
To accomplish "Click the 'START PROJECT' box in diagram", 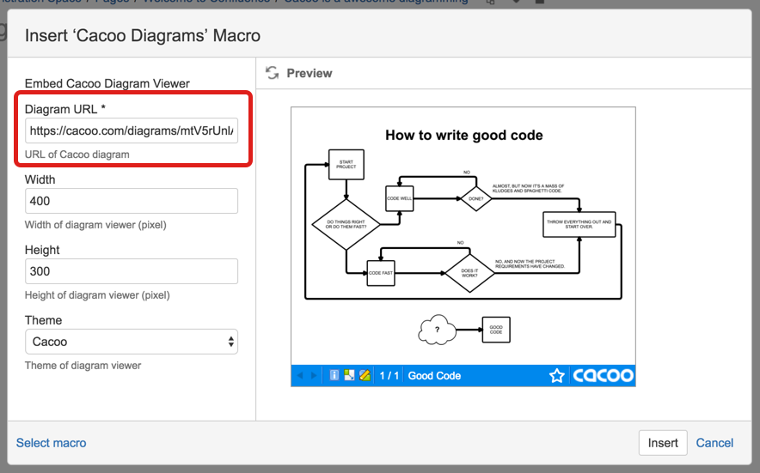I will (346, 165).
